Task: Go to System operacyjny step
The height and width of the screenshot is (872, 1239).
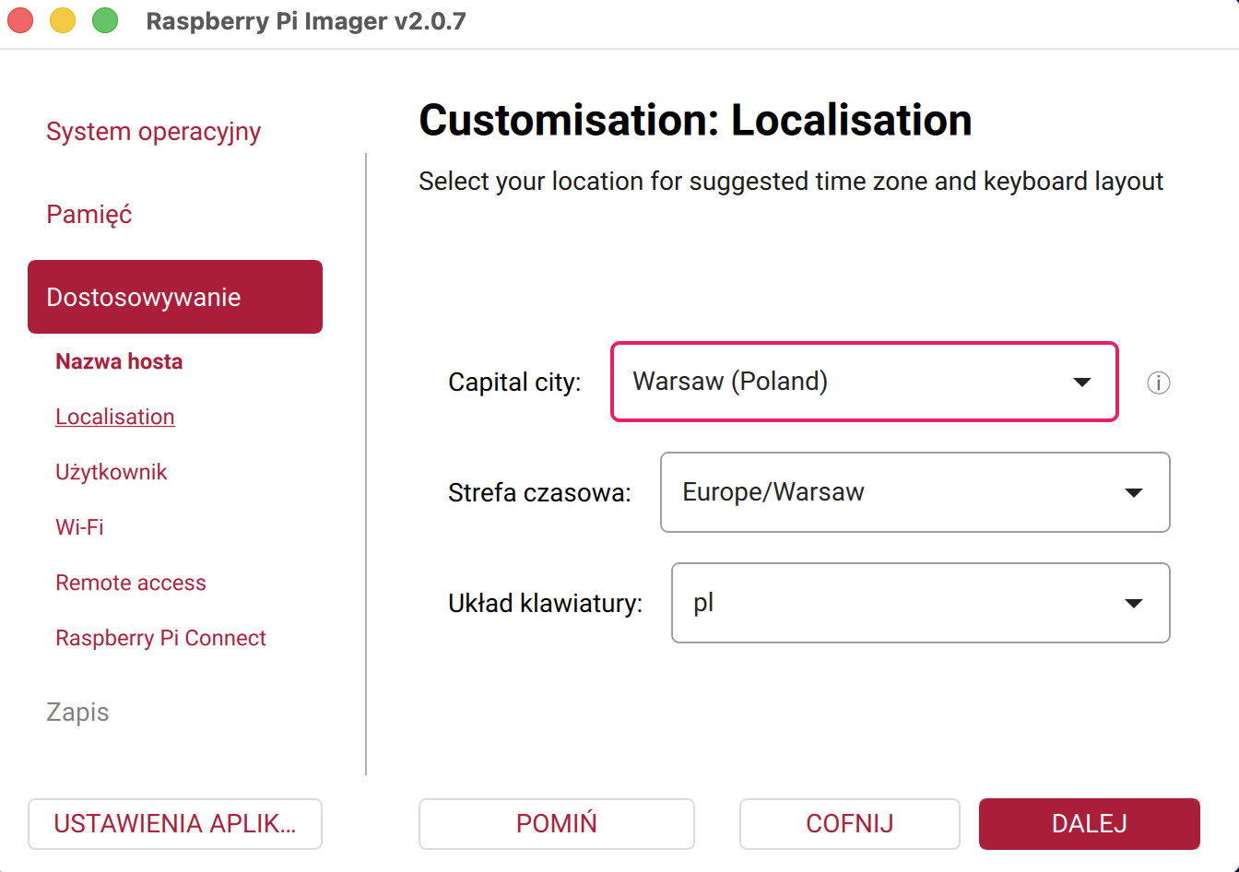Action: (x=153, y=132)
